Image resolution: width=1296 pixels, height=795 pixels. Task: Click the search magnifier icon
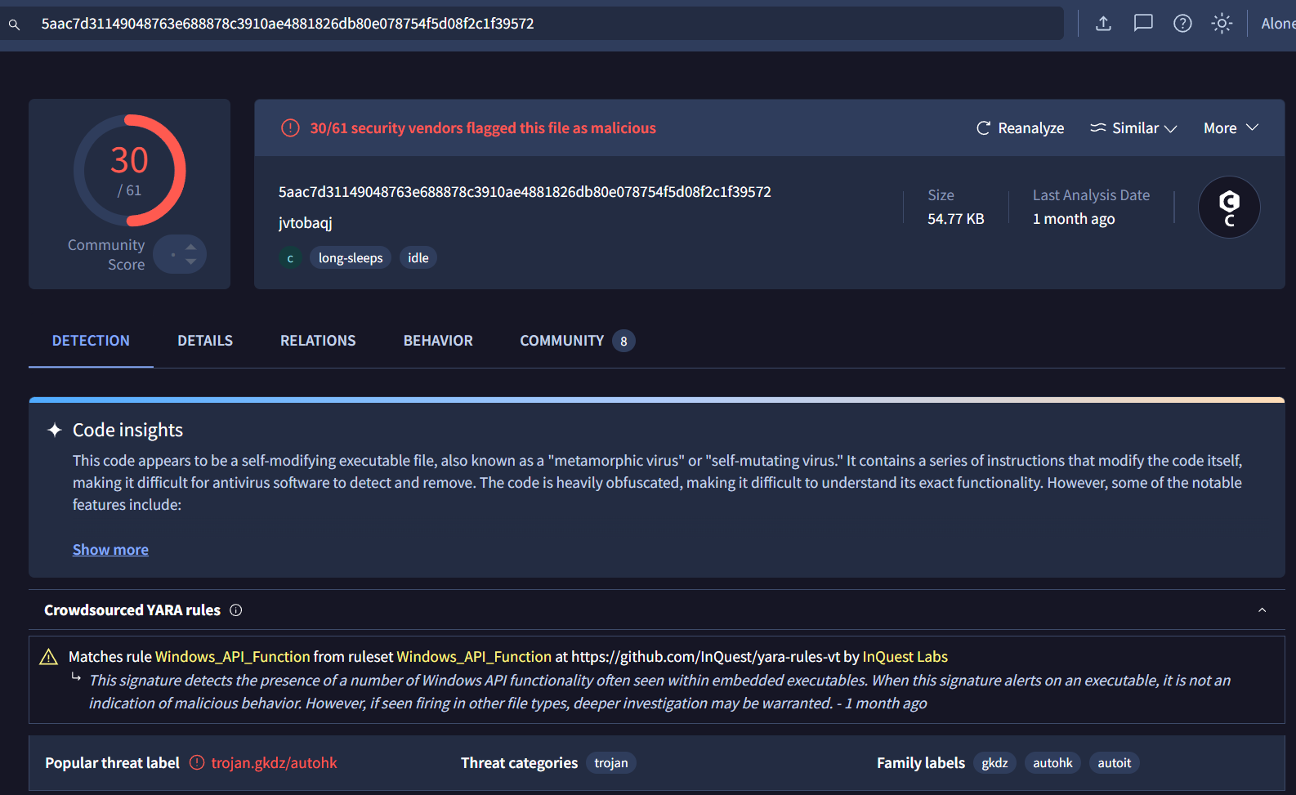point(14,25)
